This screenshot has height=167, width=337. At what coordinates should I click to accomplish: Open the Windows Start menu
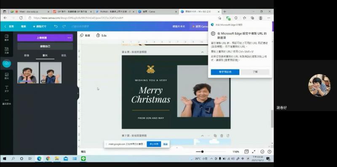click(4, 159)
